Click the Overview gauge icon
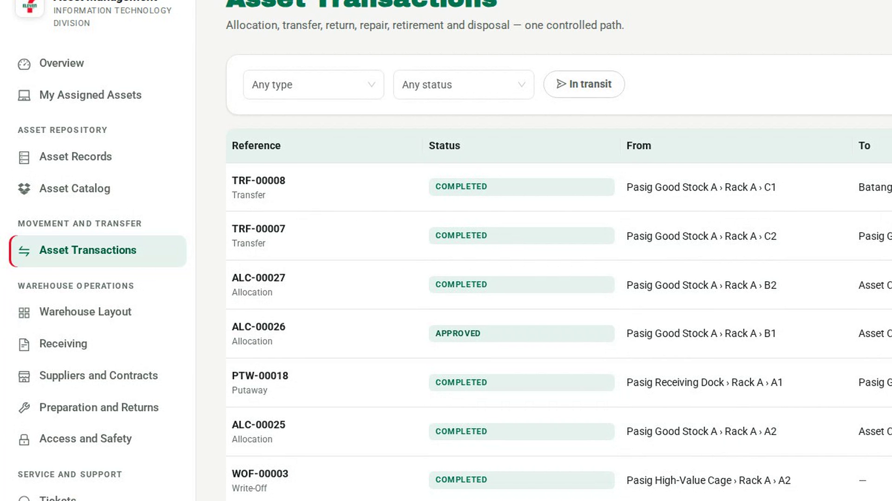Viewport: 892px width, 501px height. (24, 64)
